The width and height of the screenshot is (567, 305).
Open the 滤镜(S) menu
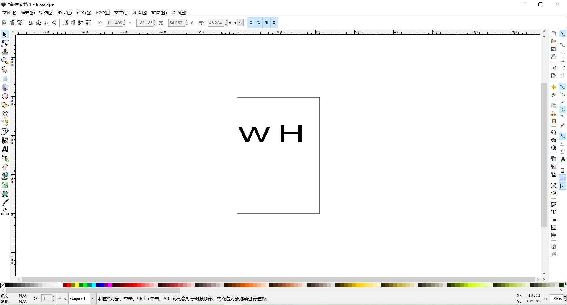click(x=140, y=13)
